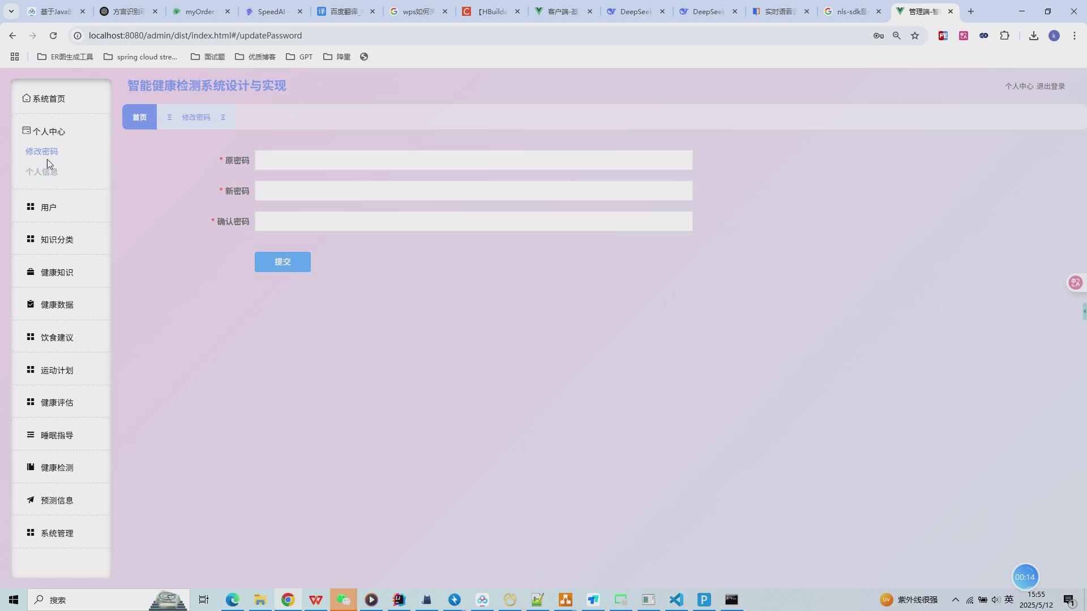Focus the 确认密码 input field

473,221
